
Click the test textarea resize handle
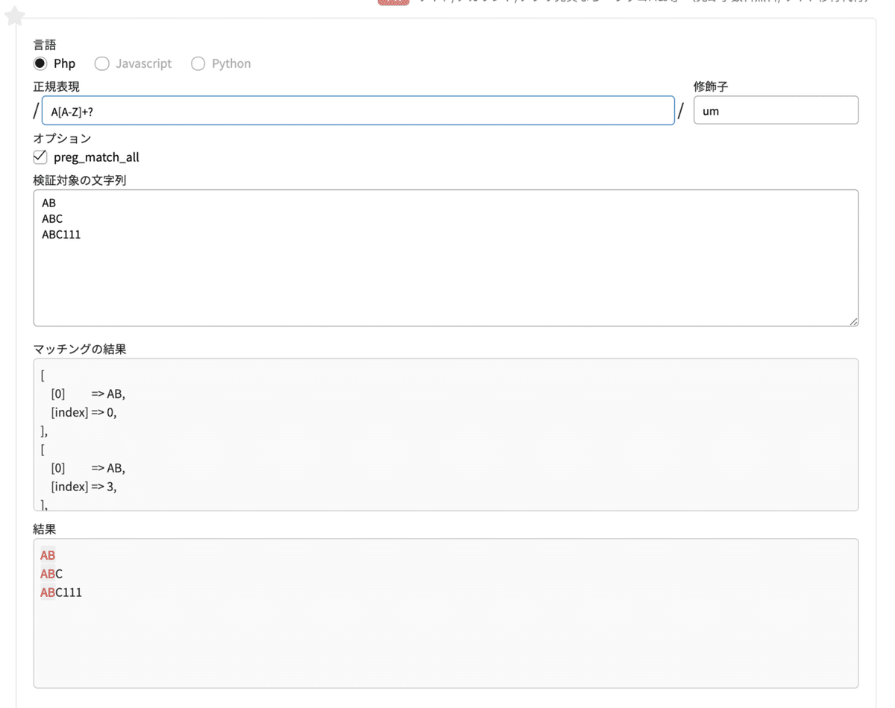(853, 321)
